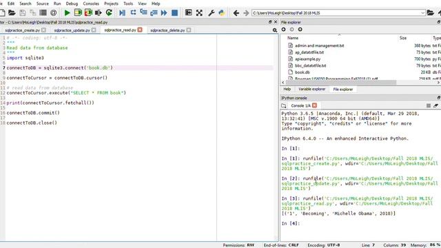Run the current selection or line
This screenshot has height=248, width=441.
[x=98, y=12]
